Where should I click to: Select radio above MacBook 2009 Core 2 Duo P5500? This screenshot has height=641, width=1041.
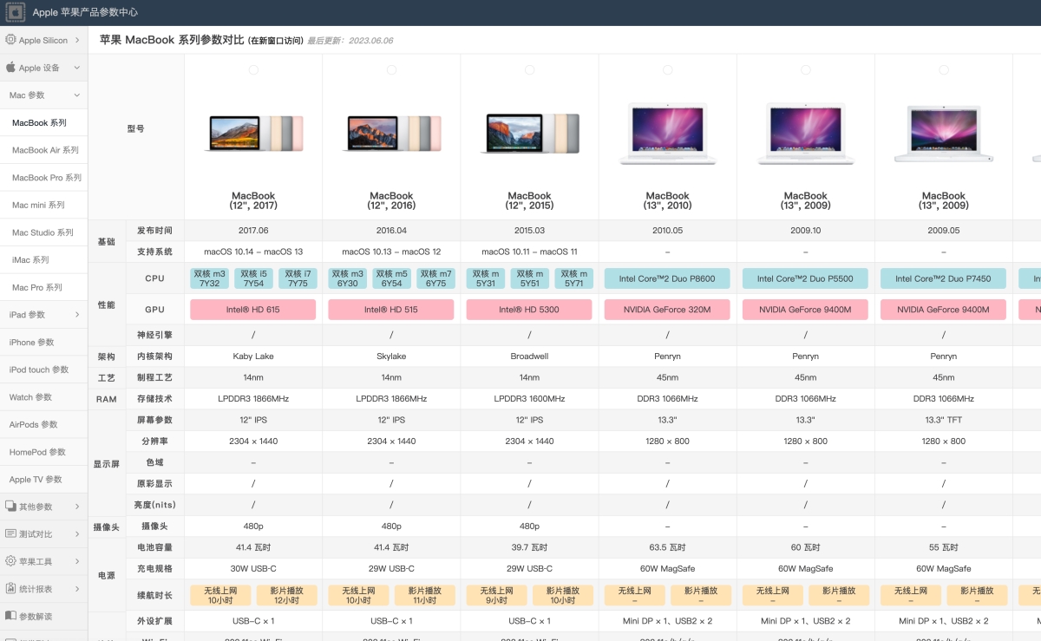tap(805, 69)
